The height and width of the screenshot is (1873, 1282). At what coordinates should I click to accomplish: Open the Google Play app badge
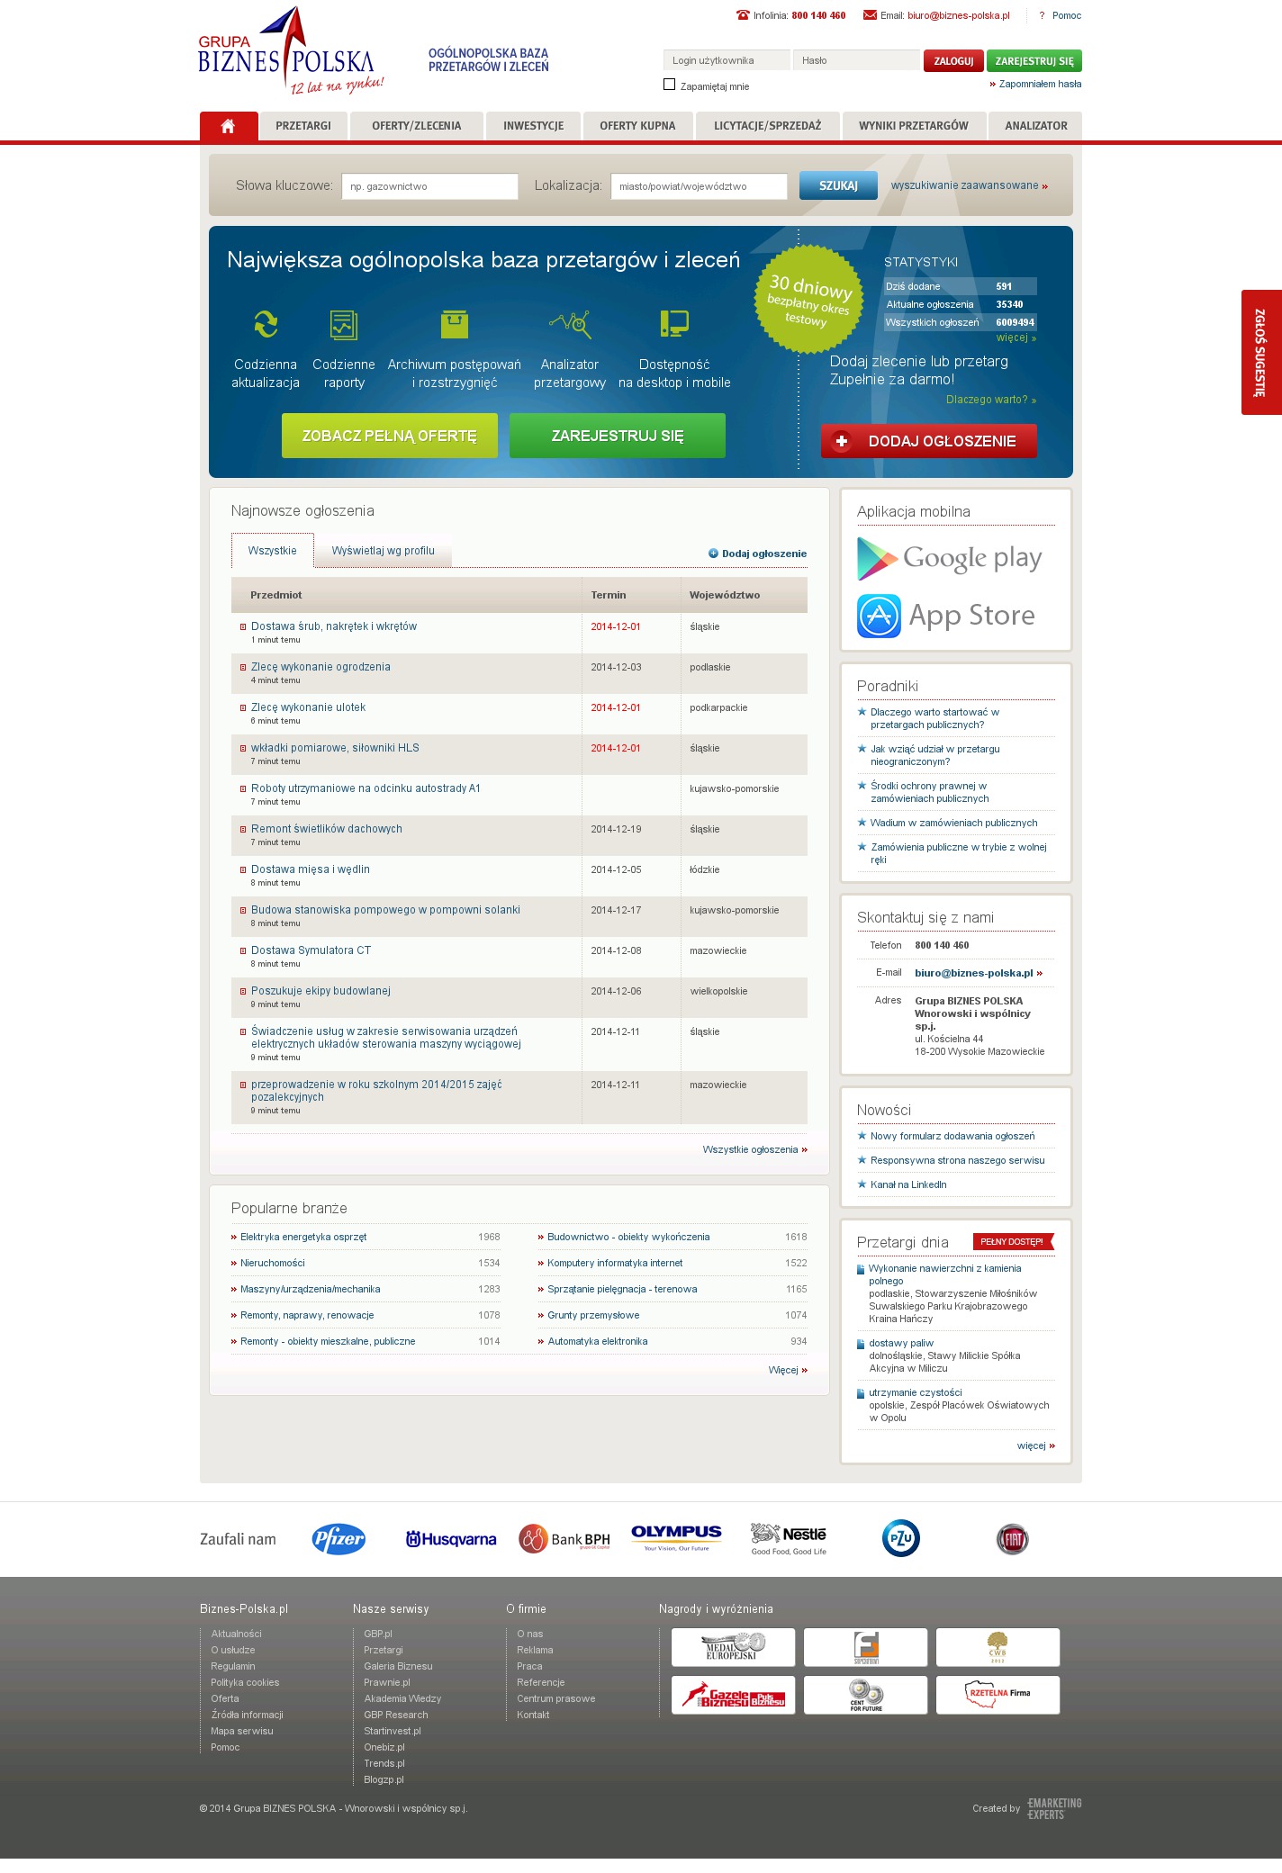pyautogui.click(x=950, y=559)
